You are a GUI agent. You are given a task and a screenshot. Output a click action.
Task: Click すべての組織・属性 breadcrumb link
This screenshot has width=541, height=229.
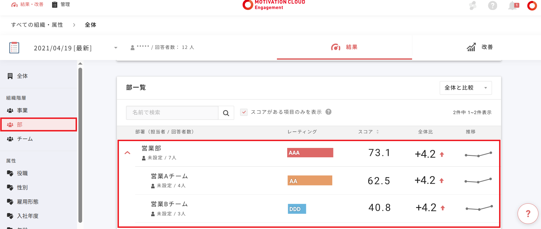pos(37,25)
